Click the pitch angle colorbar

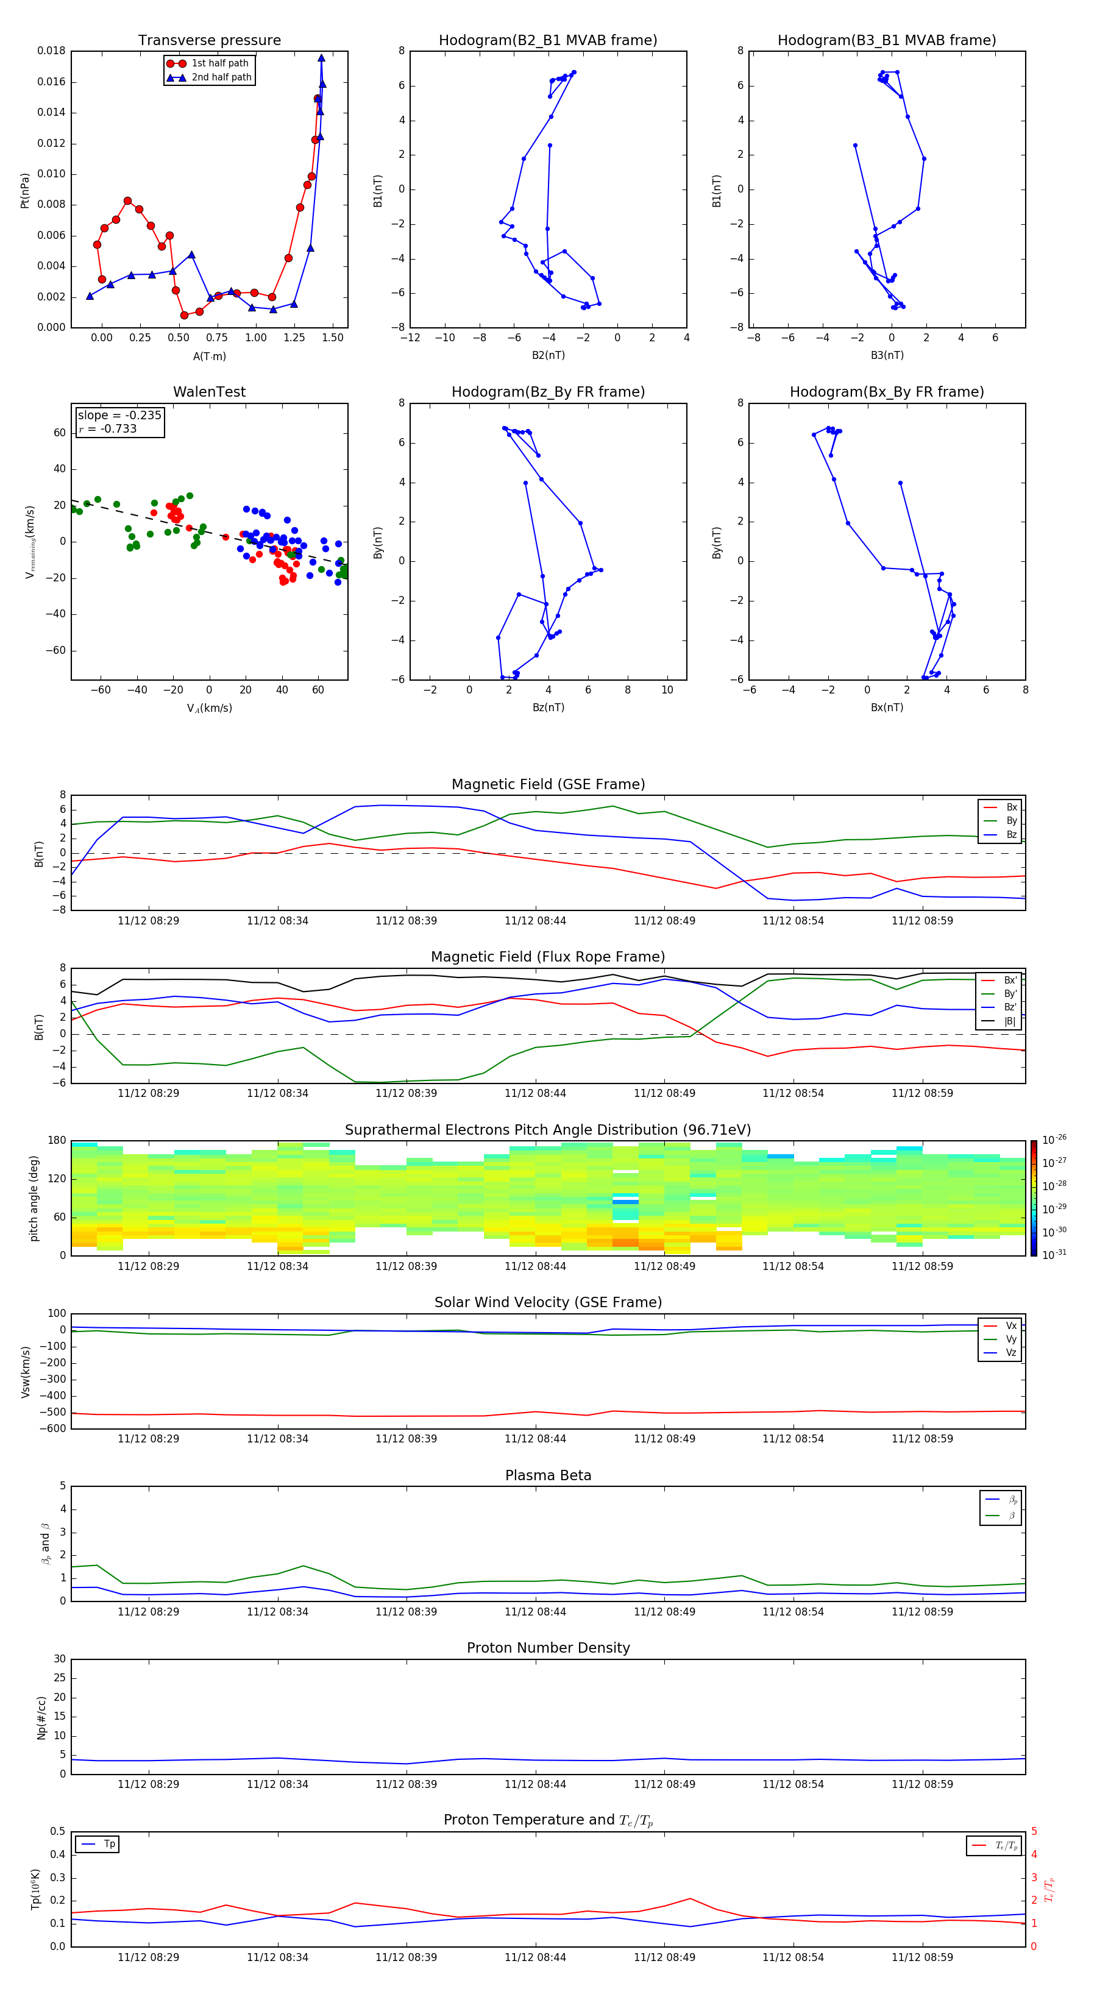point(1034,1198)
